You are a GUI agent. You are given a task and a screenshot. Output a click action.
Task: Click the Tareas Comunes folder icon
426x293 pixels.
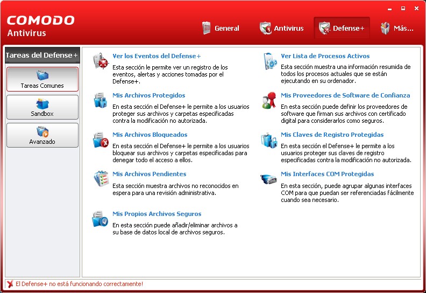coord(42,76)
